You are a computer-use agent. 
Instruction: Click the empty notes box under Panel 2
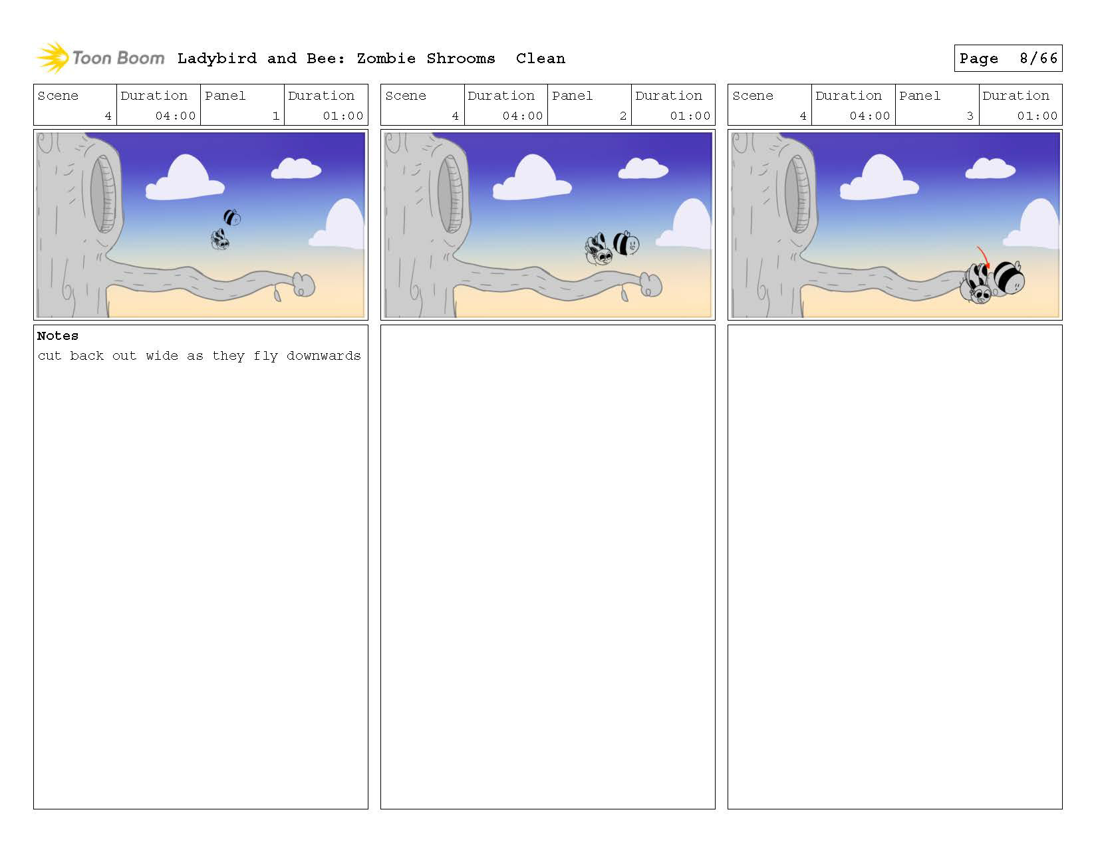pyautogui.click(x=548, y=567)
